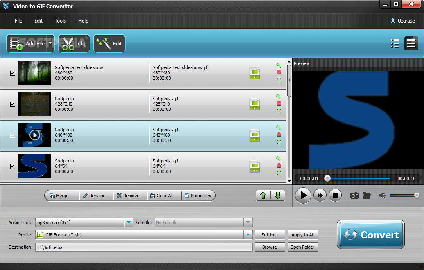Expand the Profile format dropdown
The height and width of the screenshot is (270, 424).
248,234
